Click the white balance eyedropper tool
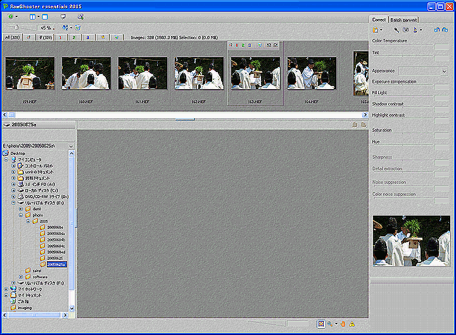 click(396, 30)
